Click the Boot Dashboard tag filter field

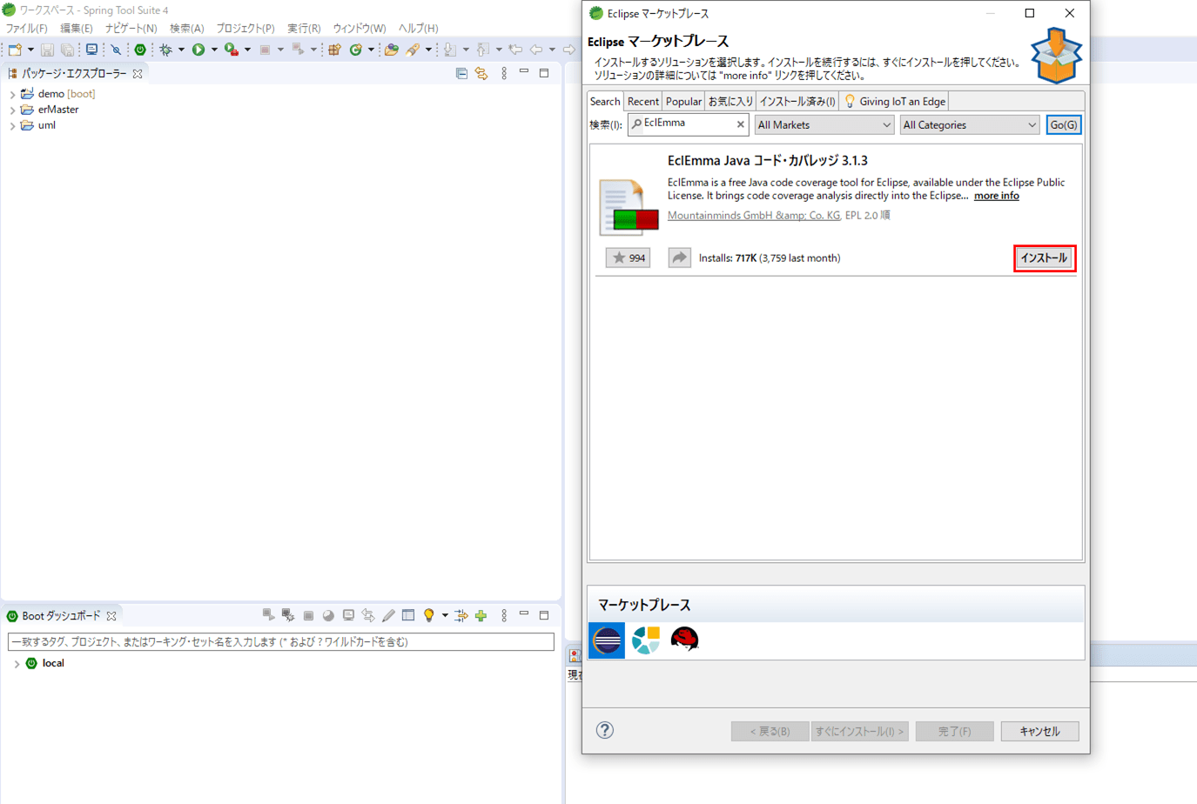coord(281,642)
